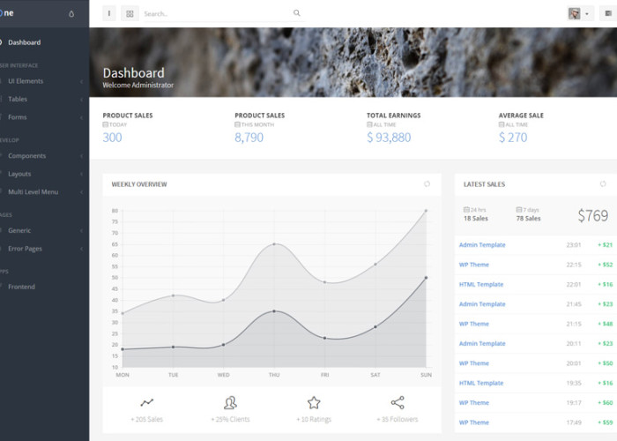Click the '+ 205 Sales' label

[x=147, y=419]
